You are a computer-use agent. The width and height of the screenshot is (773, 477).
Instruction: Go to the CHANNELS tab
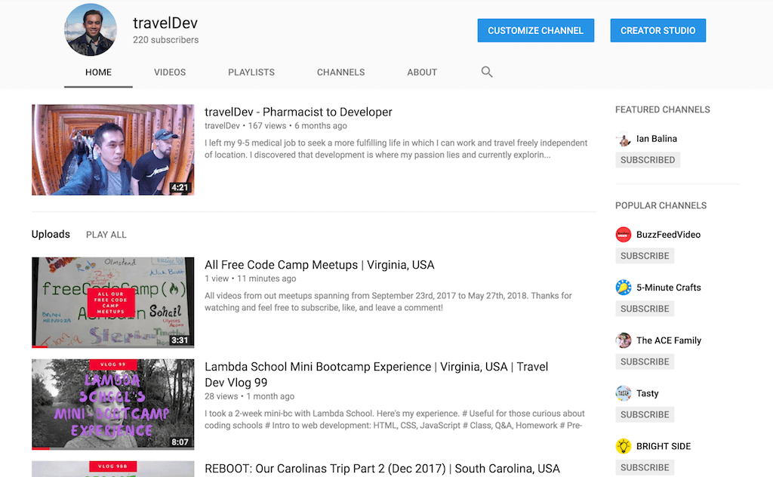(x=340, y=72)
